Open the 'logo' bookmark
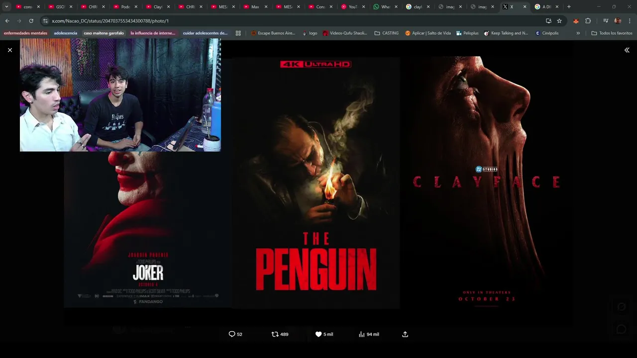The image size is (637, 358). [310, 33]
